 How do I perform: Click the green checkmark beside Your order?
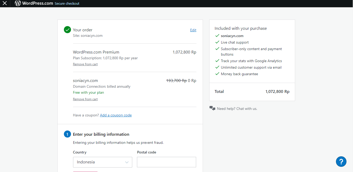pos(67,30)
